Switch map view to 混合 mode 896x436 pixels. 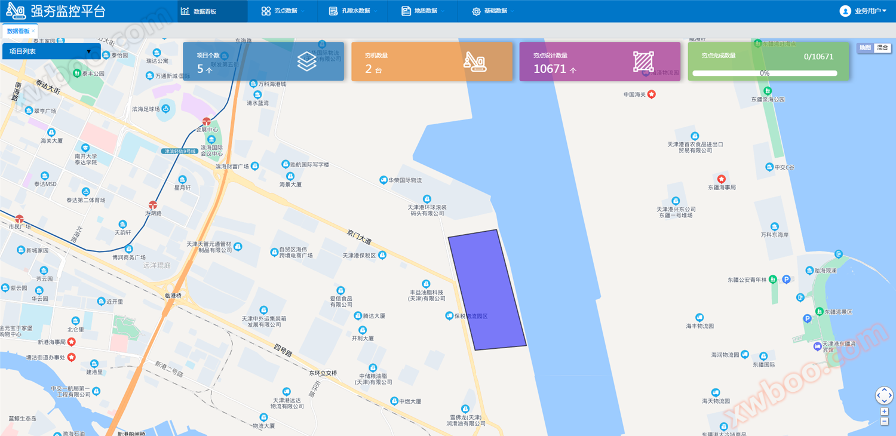pos(882,48)
